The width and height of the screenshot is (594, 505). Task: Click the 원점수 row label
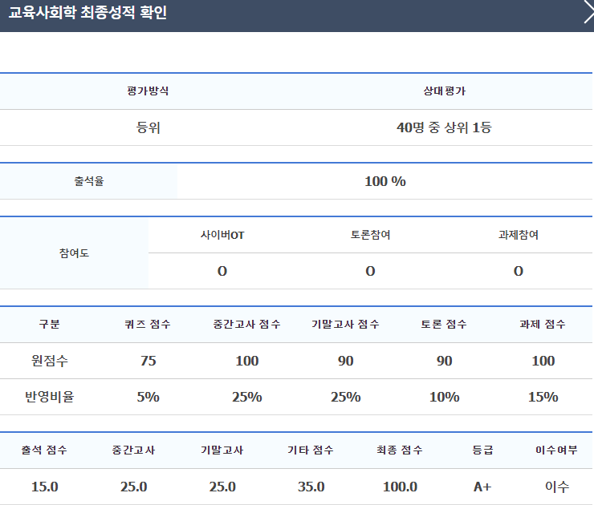(x=49, y=361)
